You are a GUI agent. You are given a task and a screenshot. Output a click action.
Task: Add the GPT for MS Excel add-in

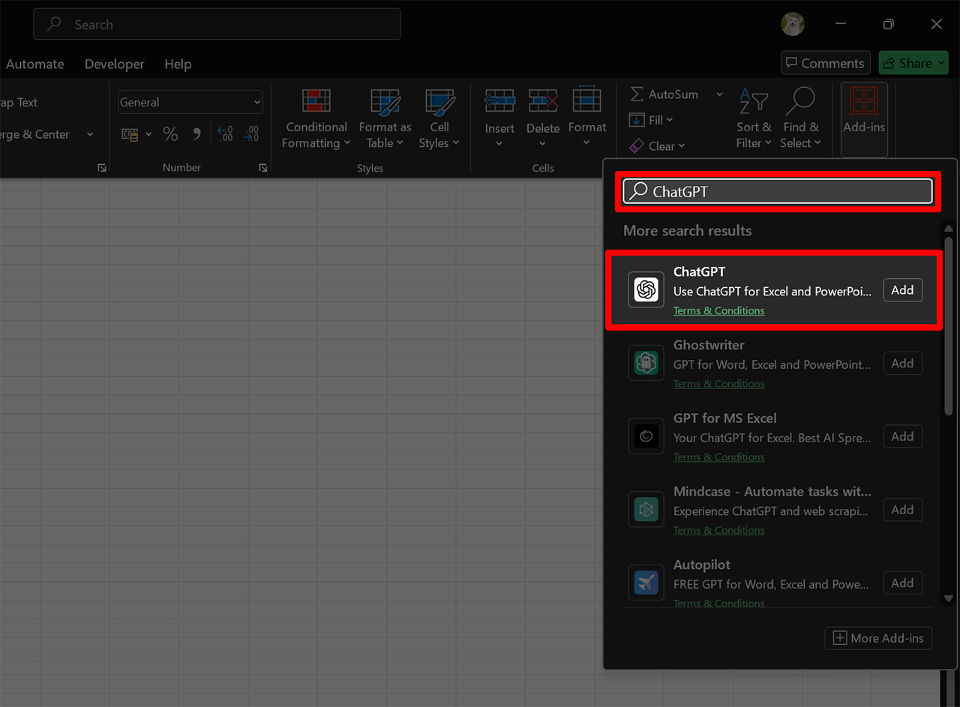pos(902,436)
